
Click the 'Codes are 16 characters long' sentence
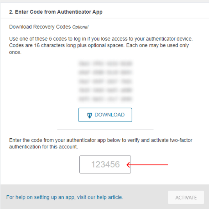click(x=67, y=45)
